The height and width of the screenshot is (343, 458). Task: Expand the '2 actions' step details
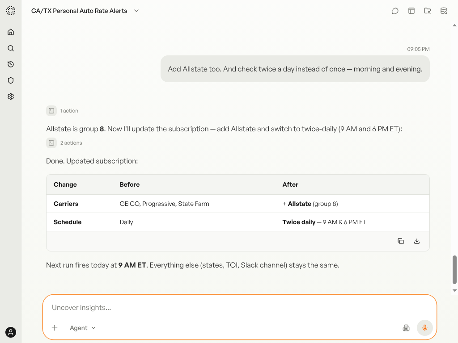[64, 143]
